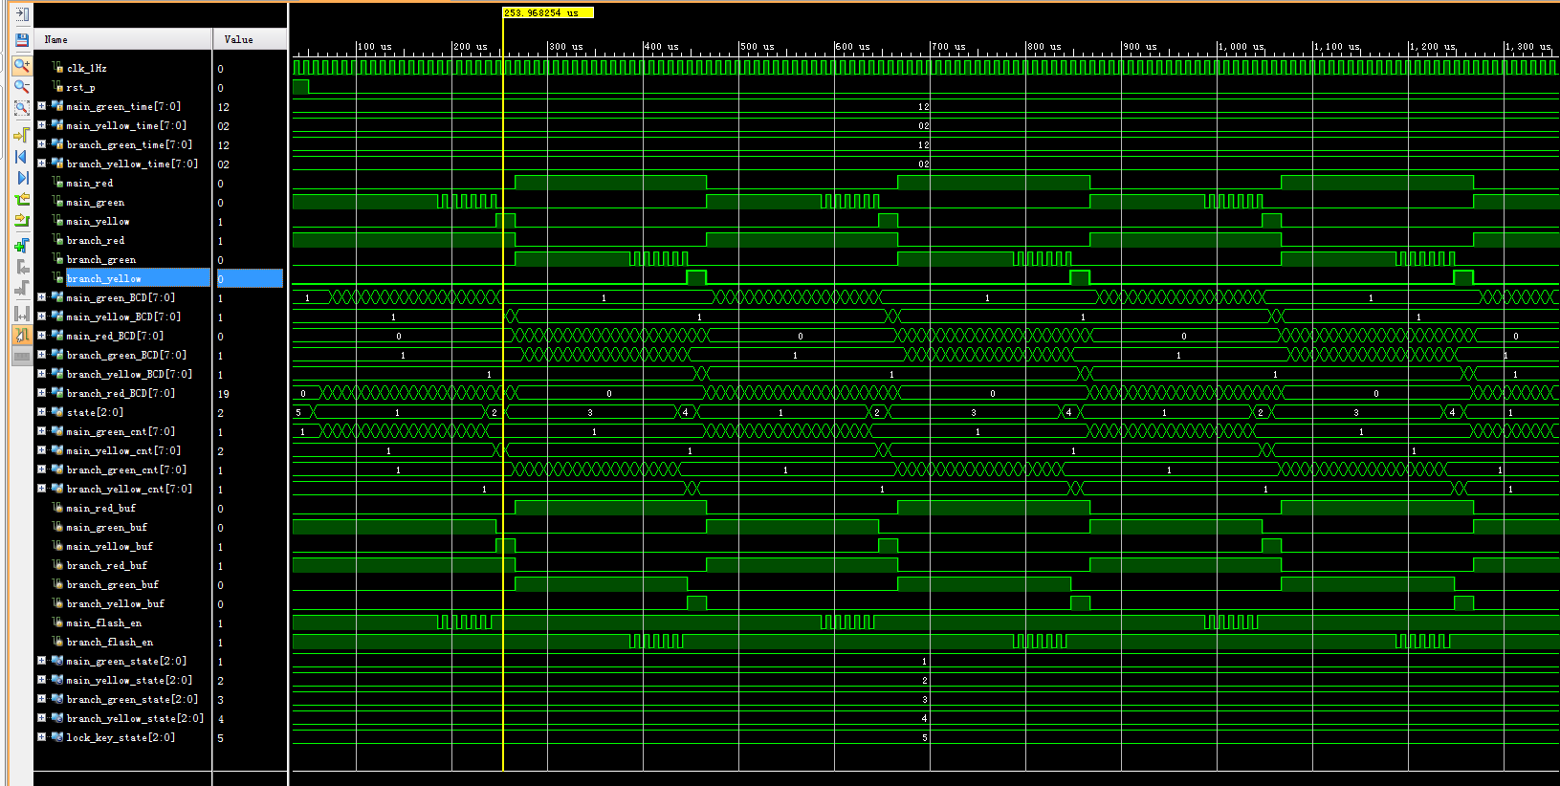Add a marker with the green plus tool
Viewport: 1560px width, 786px height.
tap(21, 246)
